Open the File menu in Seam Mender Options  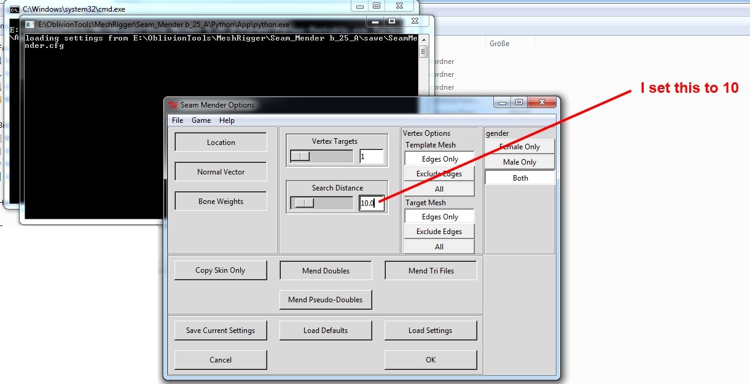tap(178, 120)
